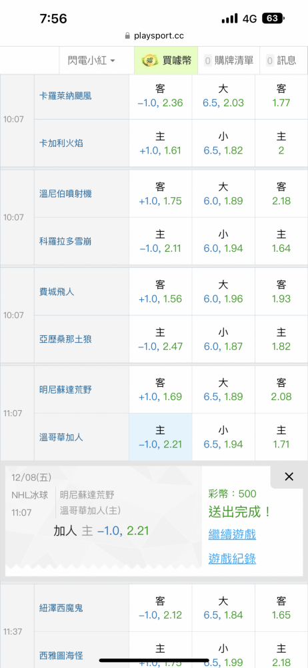Open the 溫尼伯噴射機 team link
This screenshot has width=308, height=668.
pyautogui.click(x=65, y=194)
